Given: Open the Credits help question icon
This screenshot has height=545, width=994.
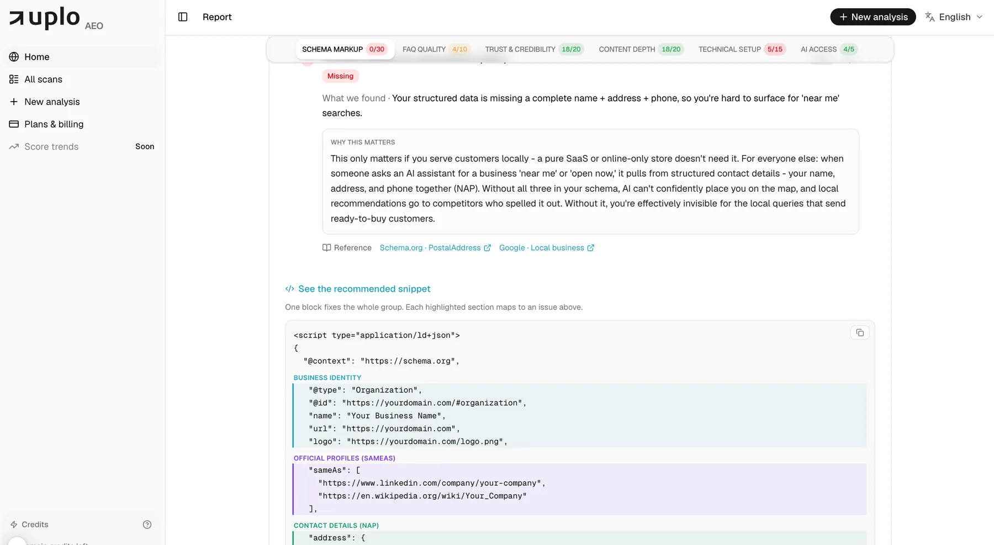Looking at the screenshot, I should pos(147,525).
